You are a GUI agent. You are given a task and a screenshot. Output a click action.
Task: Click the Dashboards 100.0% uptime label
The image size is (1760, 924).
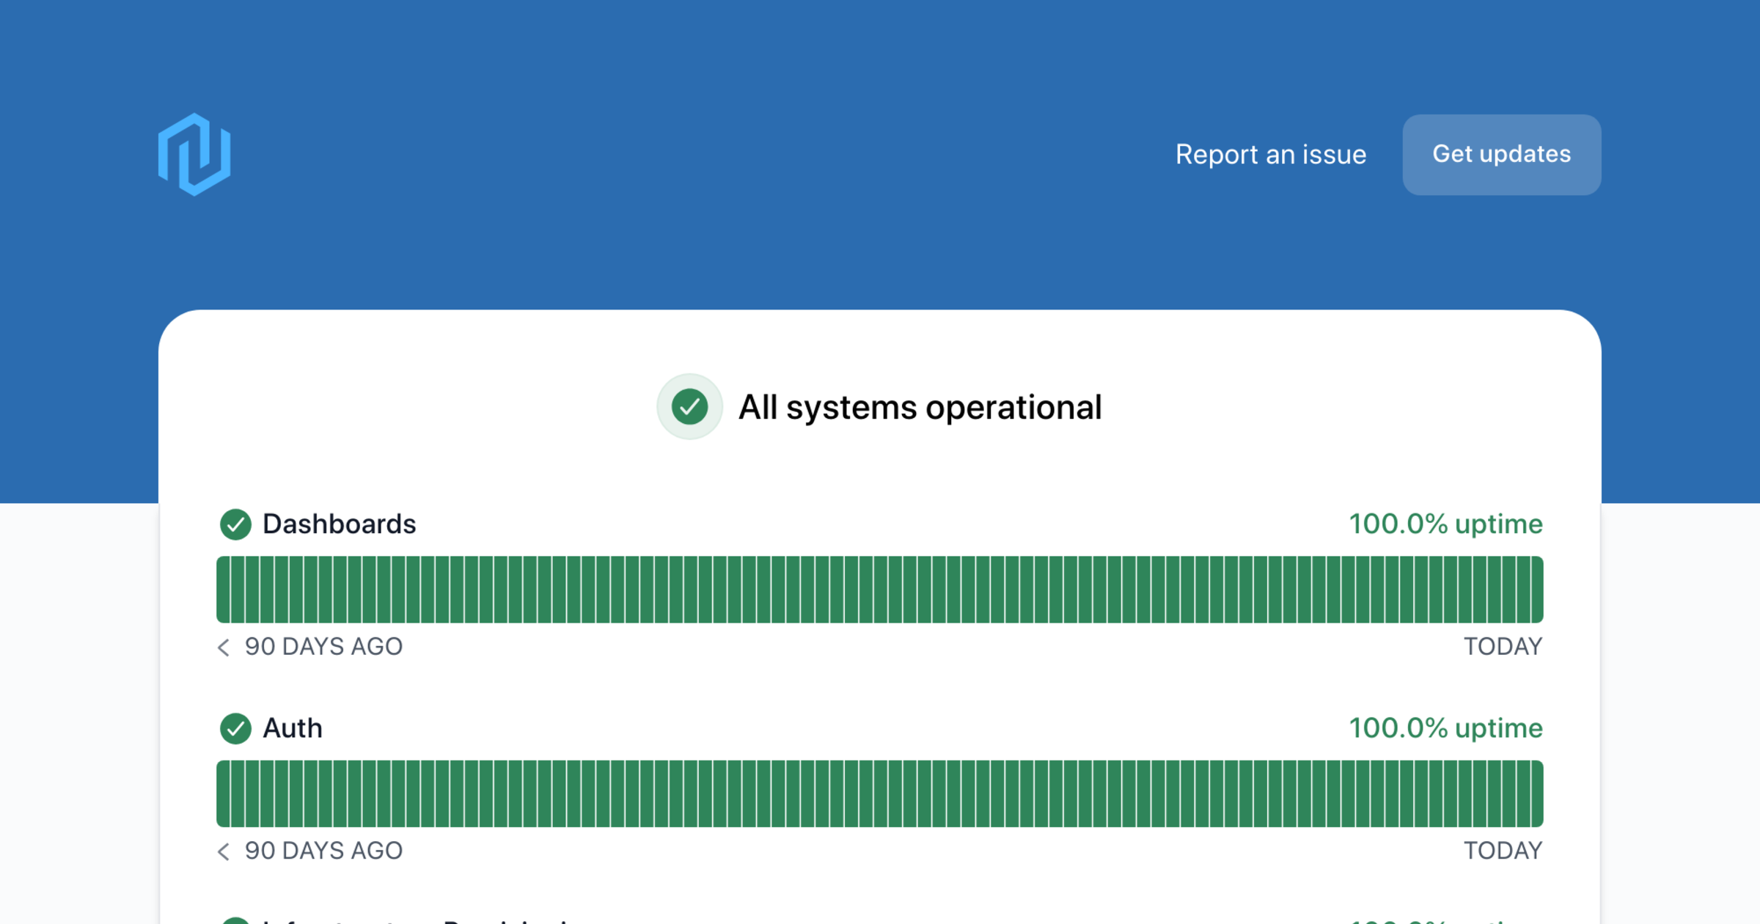(1445, 524)
